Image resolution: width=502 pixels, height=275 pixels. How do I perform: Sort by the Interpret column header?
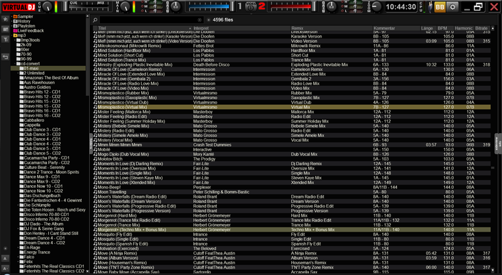[242, 28]
